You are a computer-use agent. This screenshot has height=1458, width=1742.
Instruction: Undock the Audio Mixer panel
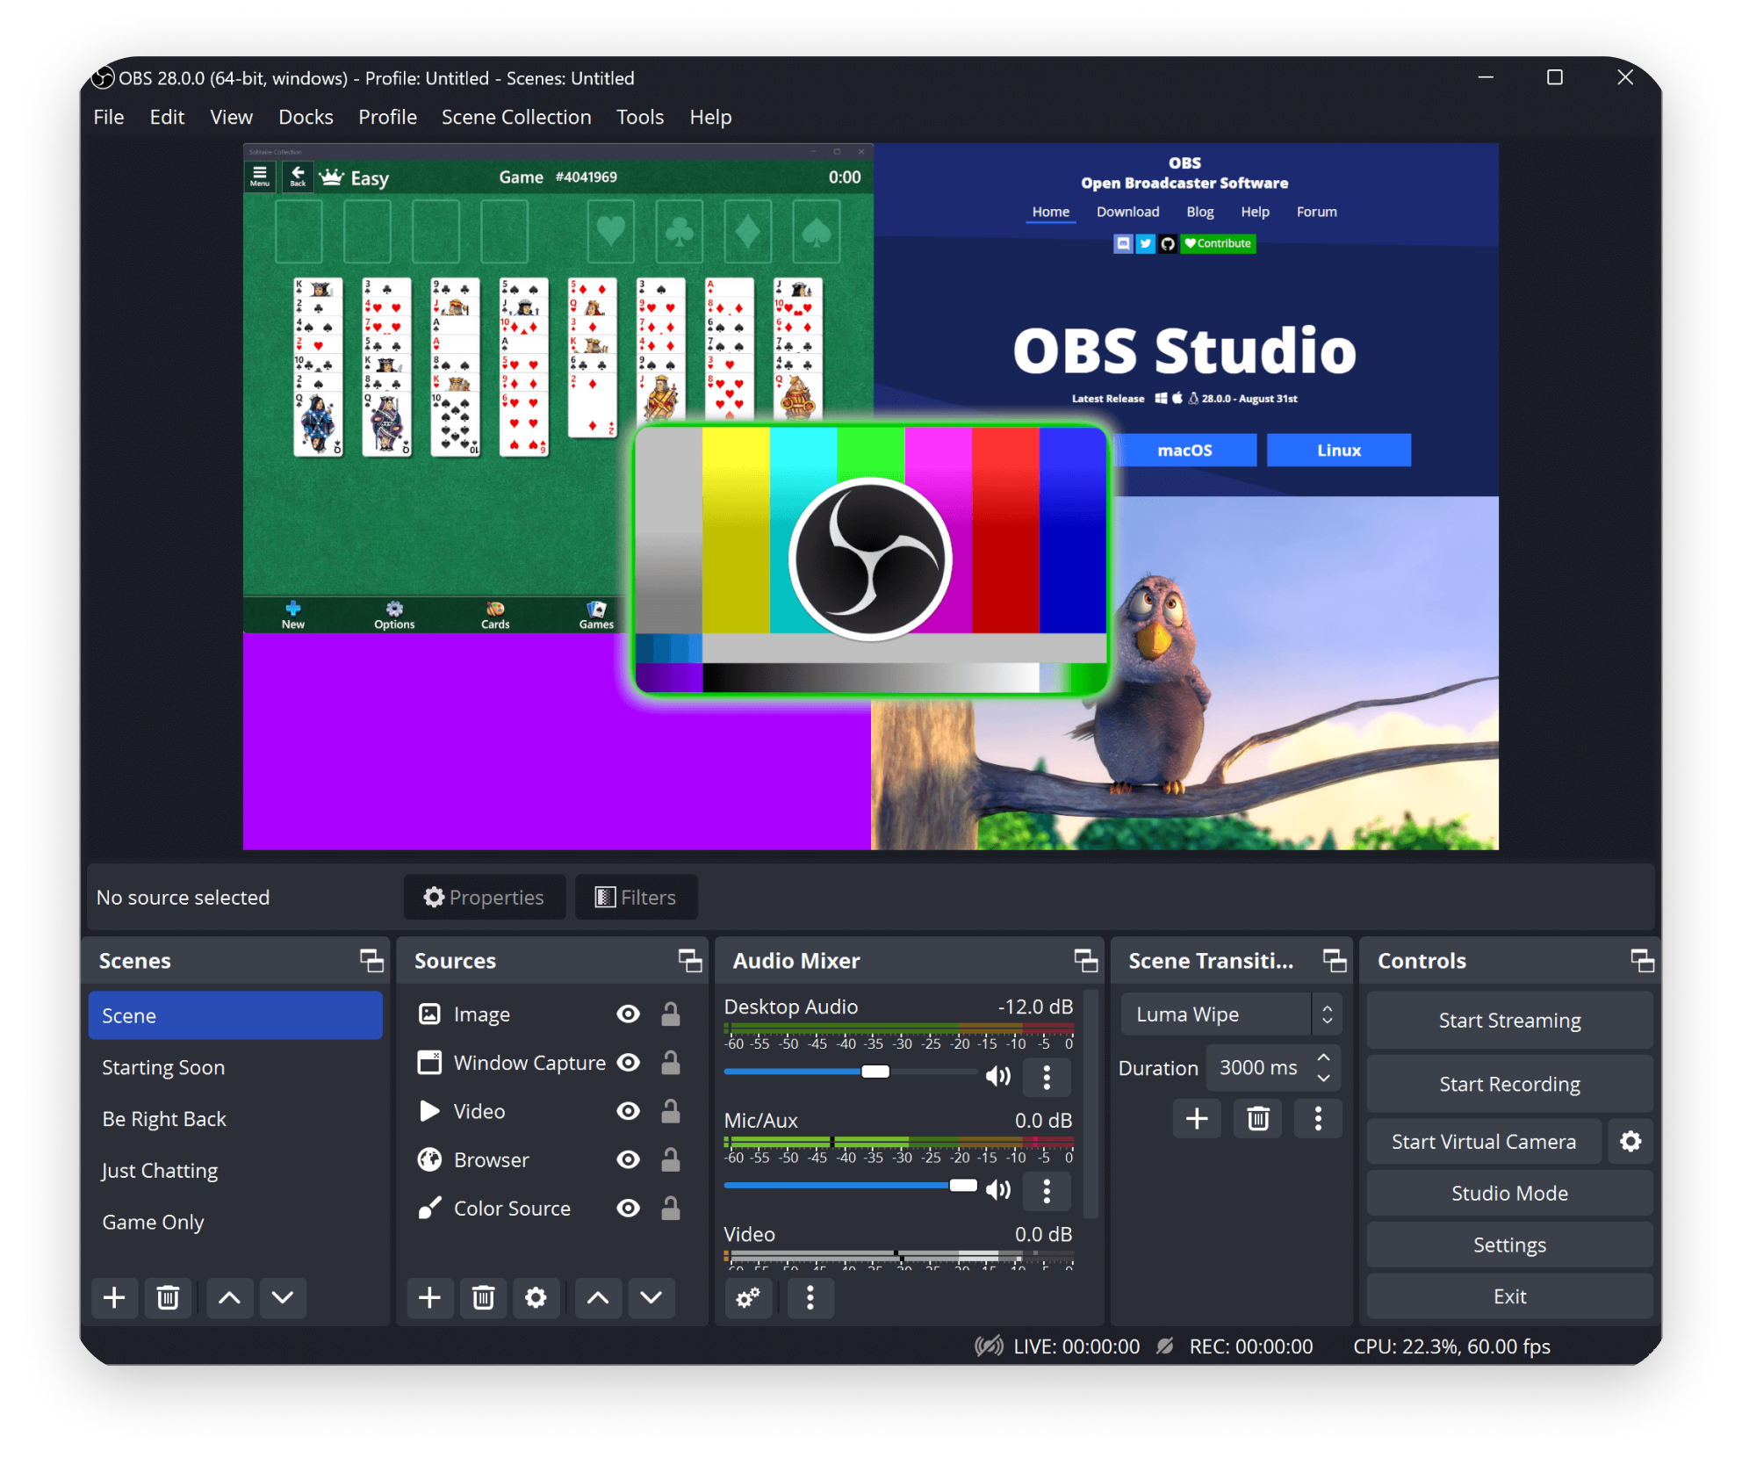(x=1086, y=961)
